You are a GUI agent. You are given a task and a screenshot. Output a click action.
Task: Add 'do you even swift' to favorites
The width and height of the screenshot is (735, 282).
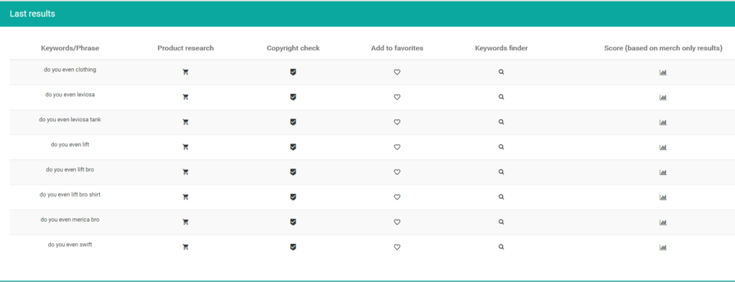[397, 247]
